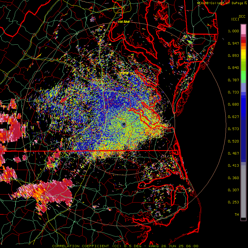Click the 0.787 color scale value
Viewport: 248px width, 248px height.
pos(233,80)
